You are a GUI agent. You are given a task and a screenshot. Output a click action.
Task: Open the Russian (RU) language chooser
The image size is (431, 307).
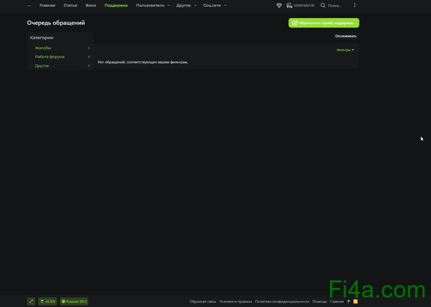coord(74,301)
